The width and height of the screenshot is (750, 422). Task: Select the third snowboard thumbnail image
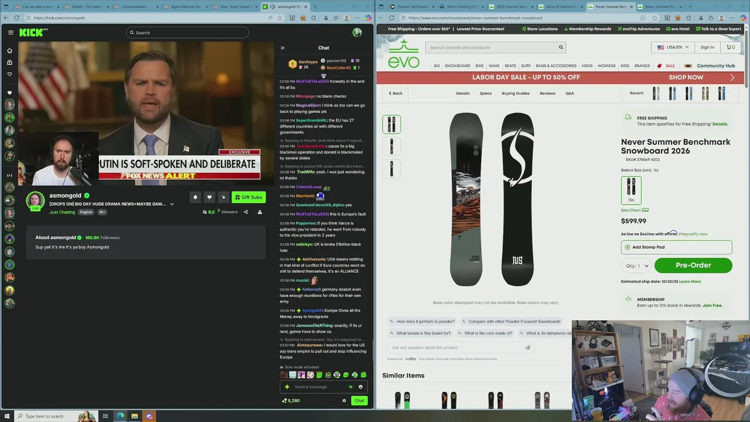coord(391,169)
